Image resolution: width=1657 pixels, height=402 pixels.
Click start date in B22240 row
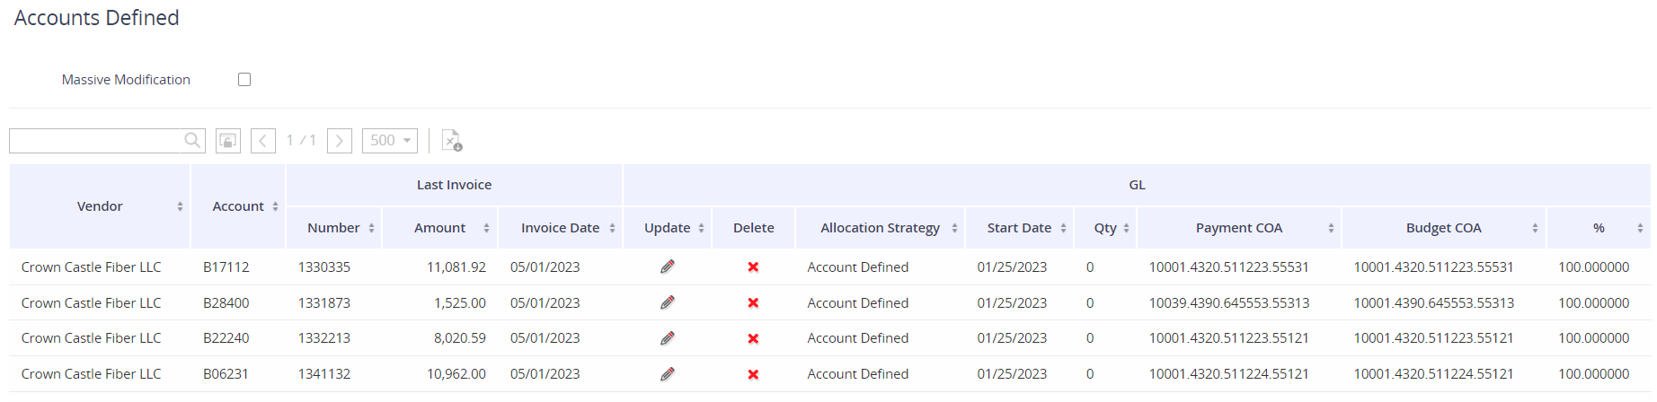click(1012, 338)
